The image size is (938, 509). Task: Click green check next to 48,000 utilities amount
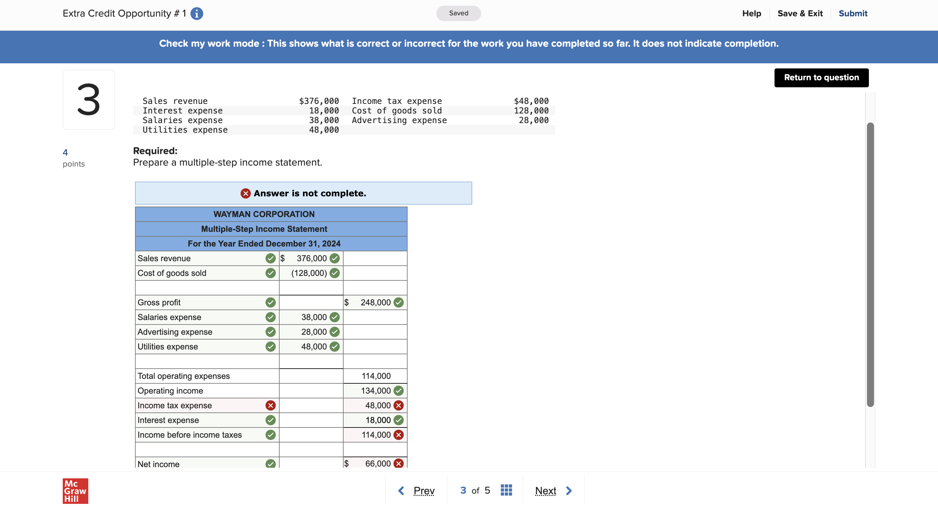tap(335, 347)
